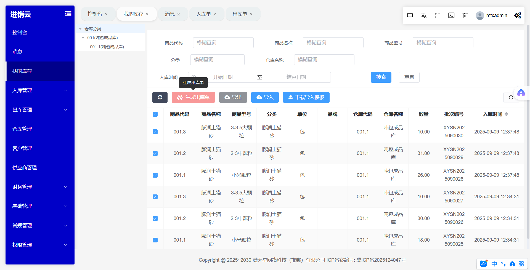This screenshot has width=530, height=270.
Task: Click the refresh table icon button
Action: pos(160,97)
